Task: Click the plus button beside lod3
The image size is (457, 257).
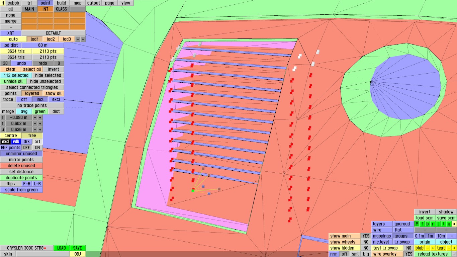Action: pos(83,39)
